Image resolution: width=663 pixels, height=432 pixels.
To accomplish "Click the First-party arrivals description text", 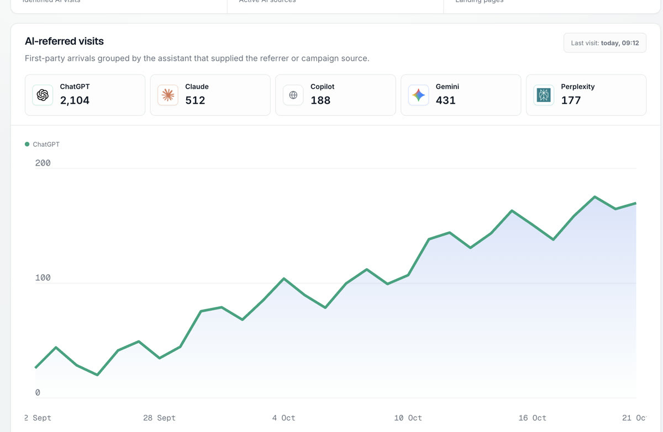I will (197, 58).
